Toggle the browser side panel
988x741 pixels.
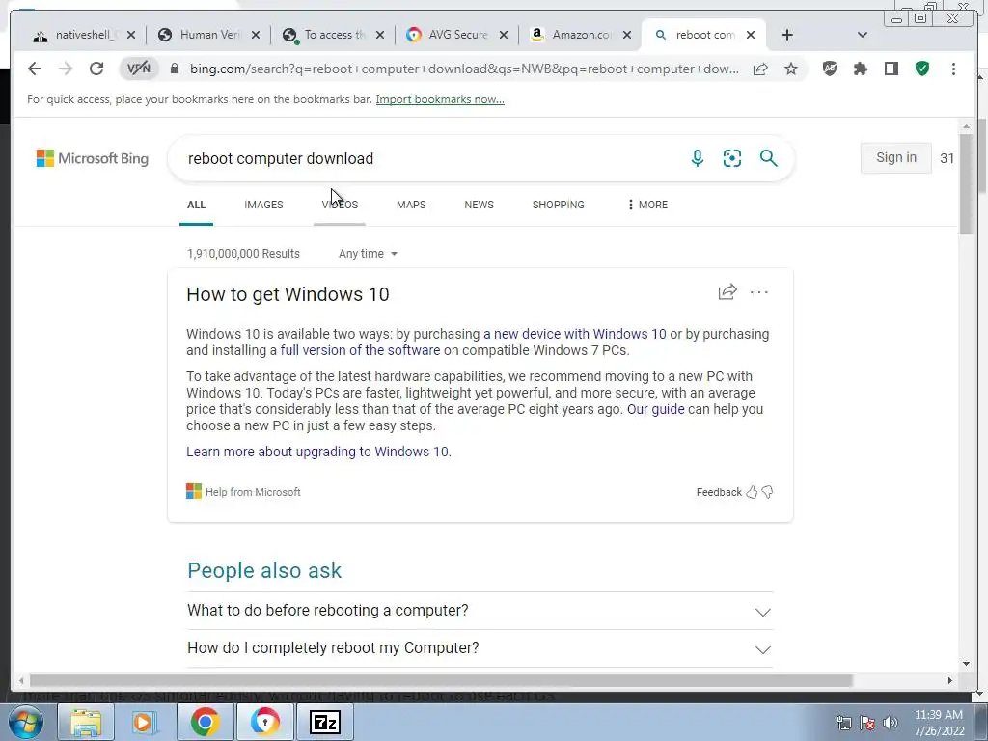point(892,69)
